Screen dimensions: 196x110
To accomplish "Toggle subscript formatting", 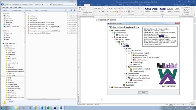I will coord(105,12).
